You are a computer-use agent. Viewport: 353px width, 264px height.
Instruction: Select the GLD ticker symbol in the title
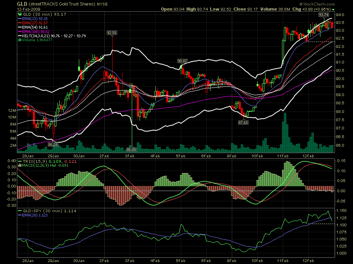point(22,4)
